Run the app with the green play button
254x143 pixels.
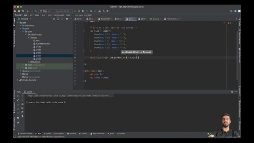coord(75,11)
